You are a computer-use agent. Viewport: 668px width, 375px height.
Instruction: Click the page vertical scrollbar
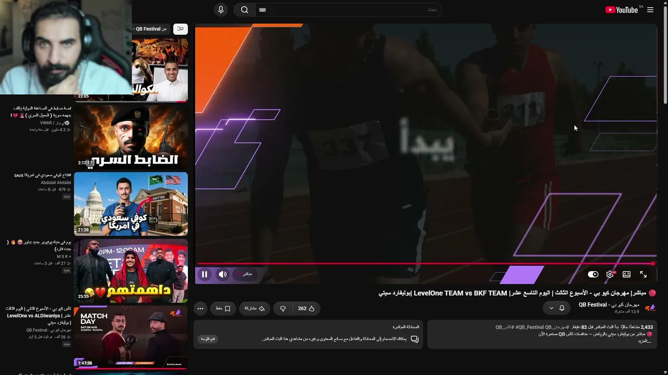[665, 54]
